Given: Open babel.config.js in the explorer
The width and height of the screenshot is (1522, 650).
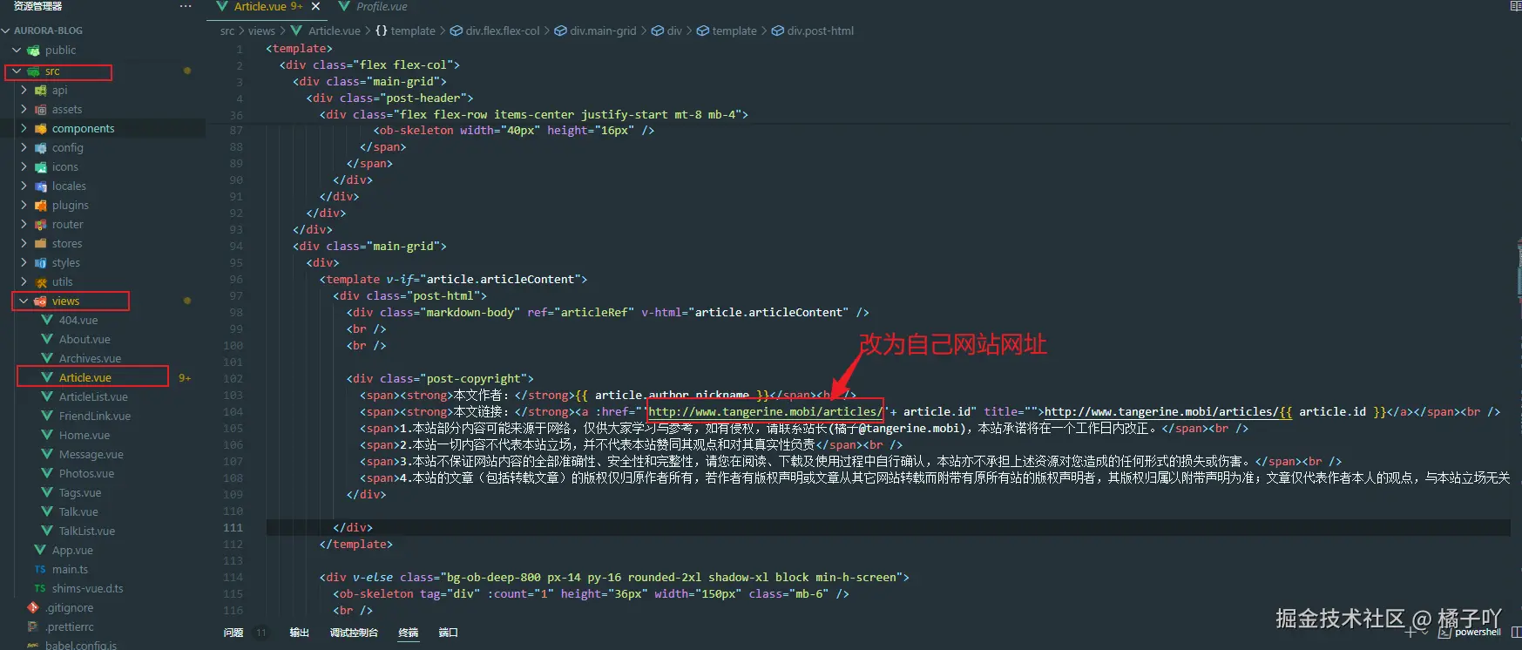Looking at the screenshot, I should [x=81, y=646].
